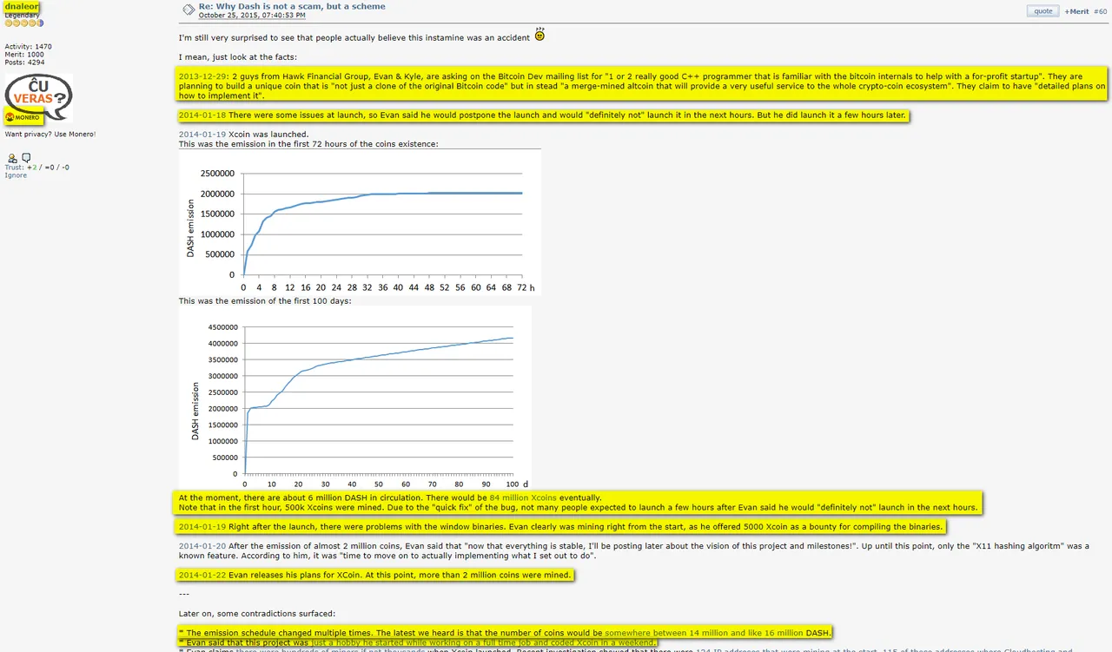Click the 'Activity: 1470' text
Image resolution: width=1112 pixels, height=652 pixels.
point(29,47)
